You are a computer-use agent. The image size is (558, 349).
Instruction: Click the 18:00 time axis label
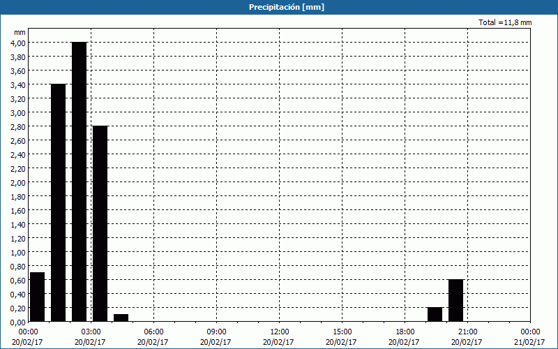pyautogui.click(x=405, y=332)
